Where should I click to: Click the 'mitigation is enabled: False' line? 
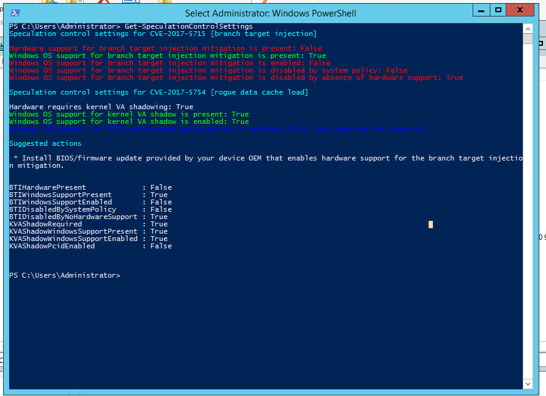pos(170,63)
